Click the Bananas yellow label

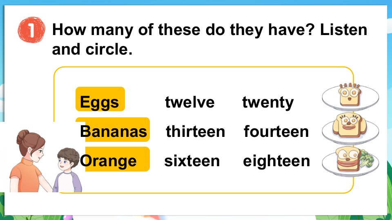tap(113, 130)
